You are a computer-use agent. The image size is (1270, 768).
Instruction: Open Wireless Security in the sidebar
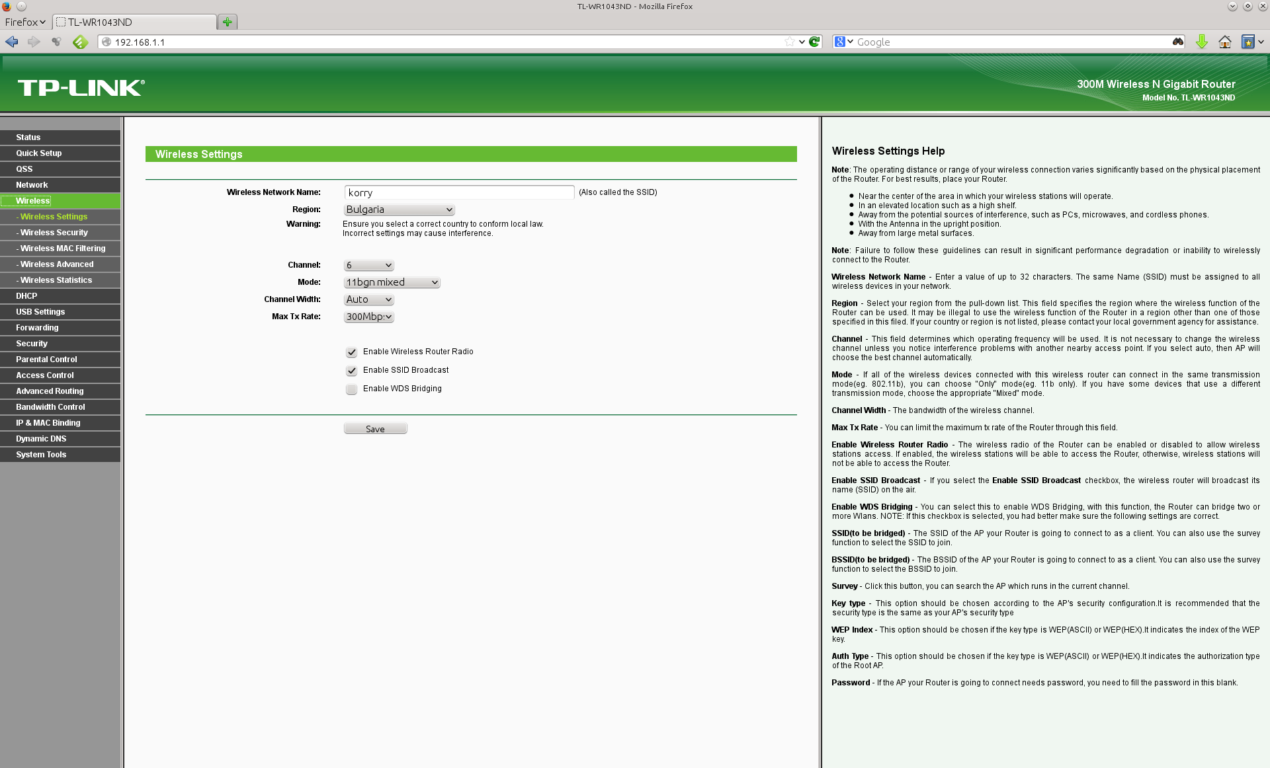click(54, 233)
